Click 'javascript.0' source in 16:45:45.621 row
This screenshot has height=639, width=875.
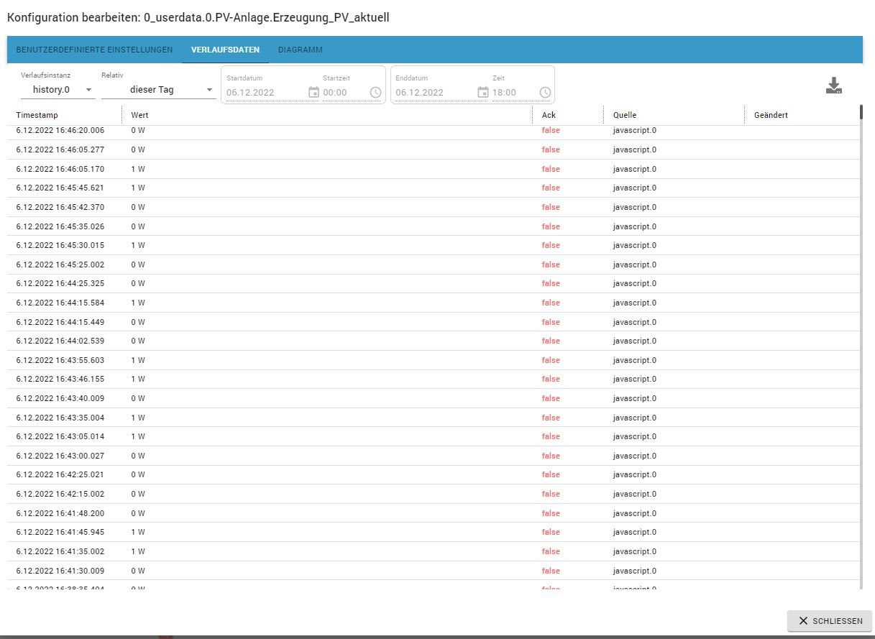[x=634, y=188]
